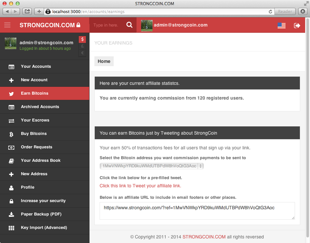Open Your Accounts in sidebar
The width and height of the screenshot is (310, 243).
36,66
